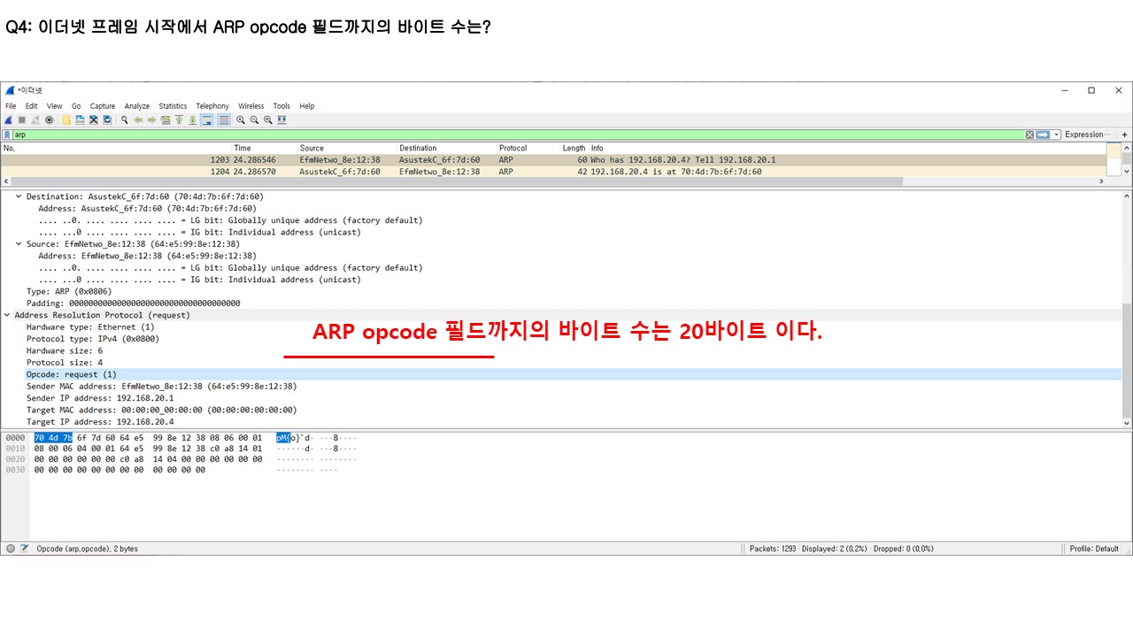Toggle packet colorizing rules
The height and width of the screenshot is (637, 1133).
[x=224, y=119]
